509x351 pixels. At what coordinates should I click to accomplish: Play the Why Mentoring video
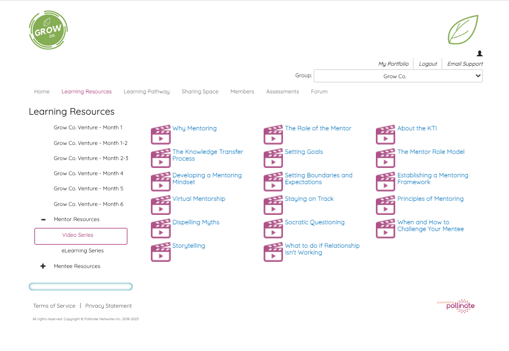[x=160, y=135]
